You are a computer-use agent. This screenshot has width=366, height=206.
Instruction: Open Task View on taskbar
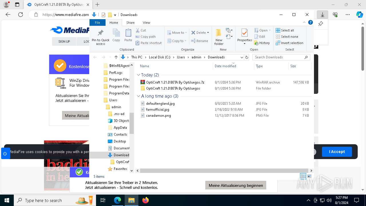point(103,200)
